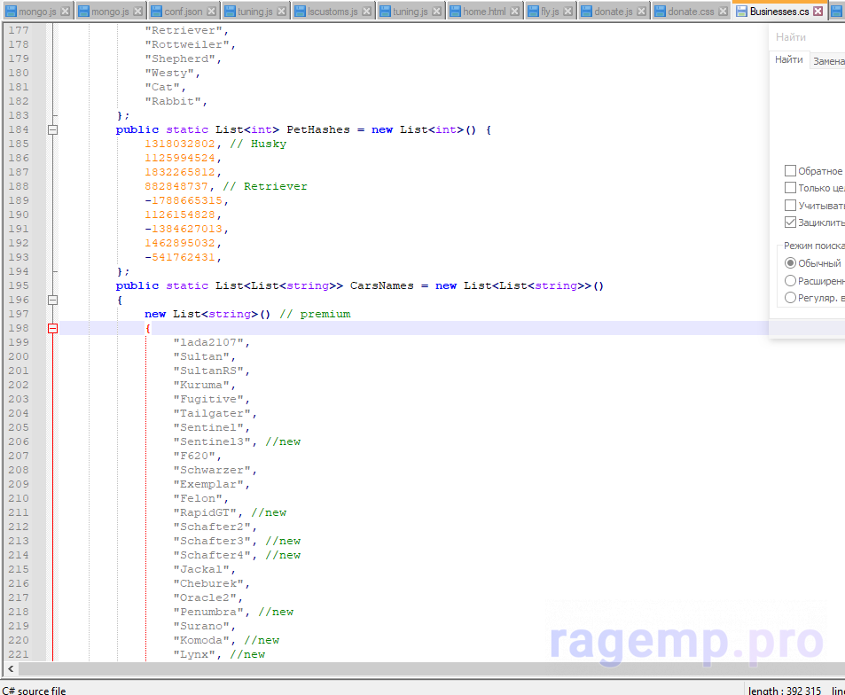The height and width of the screenshot is (695, 845).
Task: Enable the Обратное checkbox
Action: (x=790, y=171)
